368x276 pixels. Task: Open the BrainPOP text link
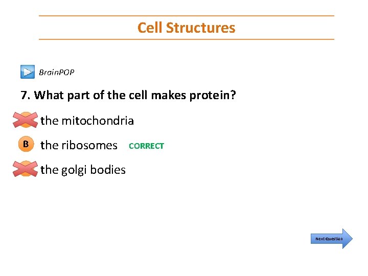(57, 73)
